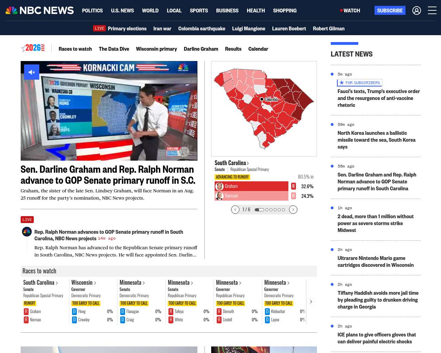
Task: Open Nintendo Mario cartridges story
Action: pyautogui.click(x=376, y=262)
